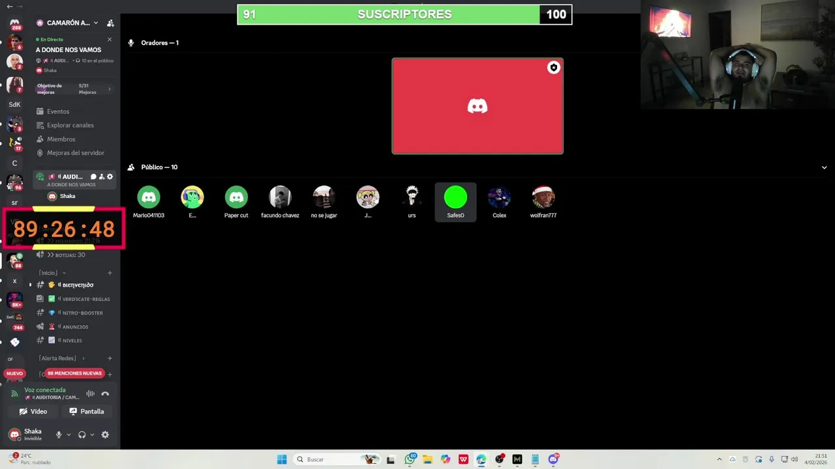Edit AUDITORIA channel settings gear
This screenshot has width=835, height=469.
click(x=110, y=177)
